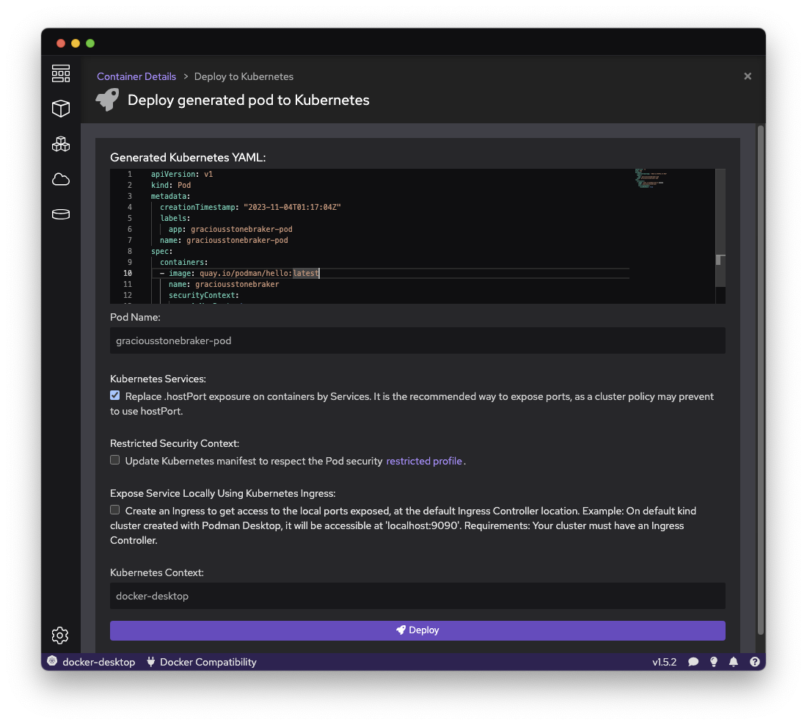The height and width of the screenshot is (725, 807).
Task: Enable the Restricted Security Context checkbox
Action: point(114,460)
